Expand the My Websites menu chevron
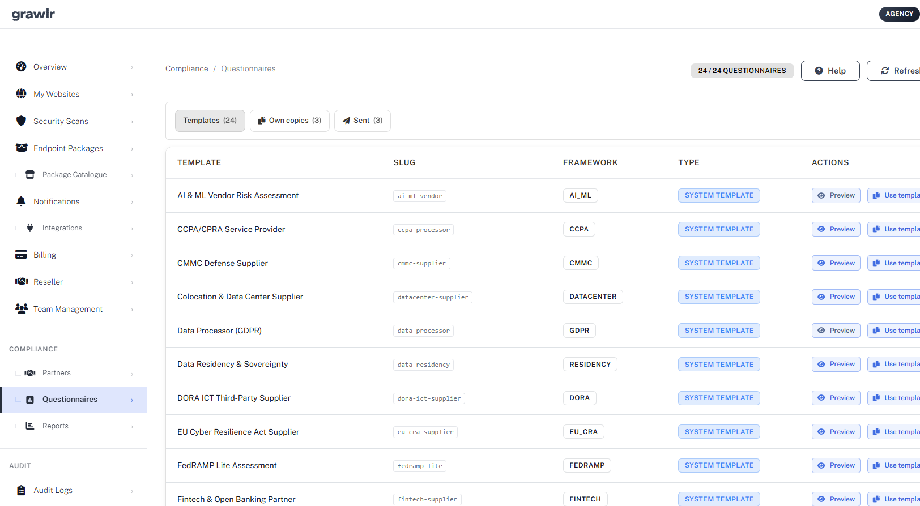 click(x=132, y=95)
